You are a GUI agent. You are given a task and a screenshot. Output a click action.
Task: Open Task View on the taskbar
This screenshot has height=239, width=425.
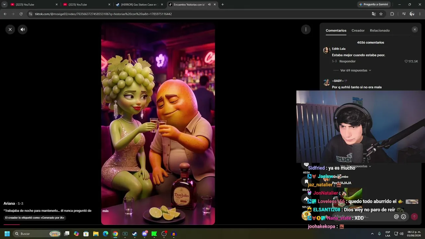[x=67, y=234]
